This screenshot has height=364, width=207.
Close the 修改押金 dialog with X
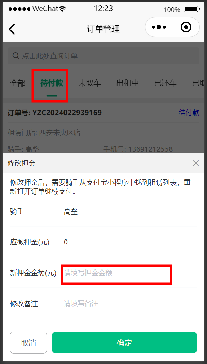196,163
